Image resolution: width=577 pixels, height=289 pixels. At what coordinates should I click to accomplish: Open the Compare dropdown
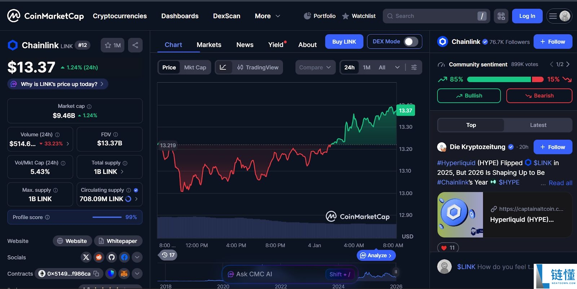[315, 67]
